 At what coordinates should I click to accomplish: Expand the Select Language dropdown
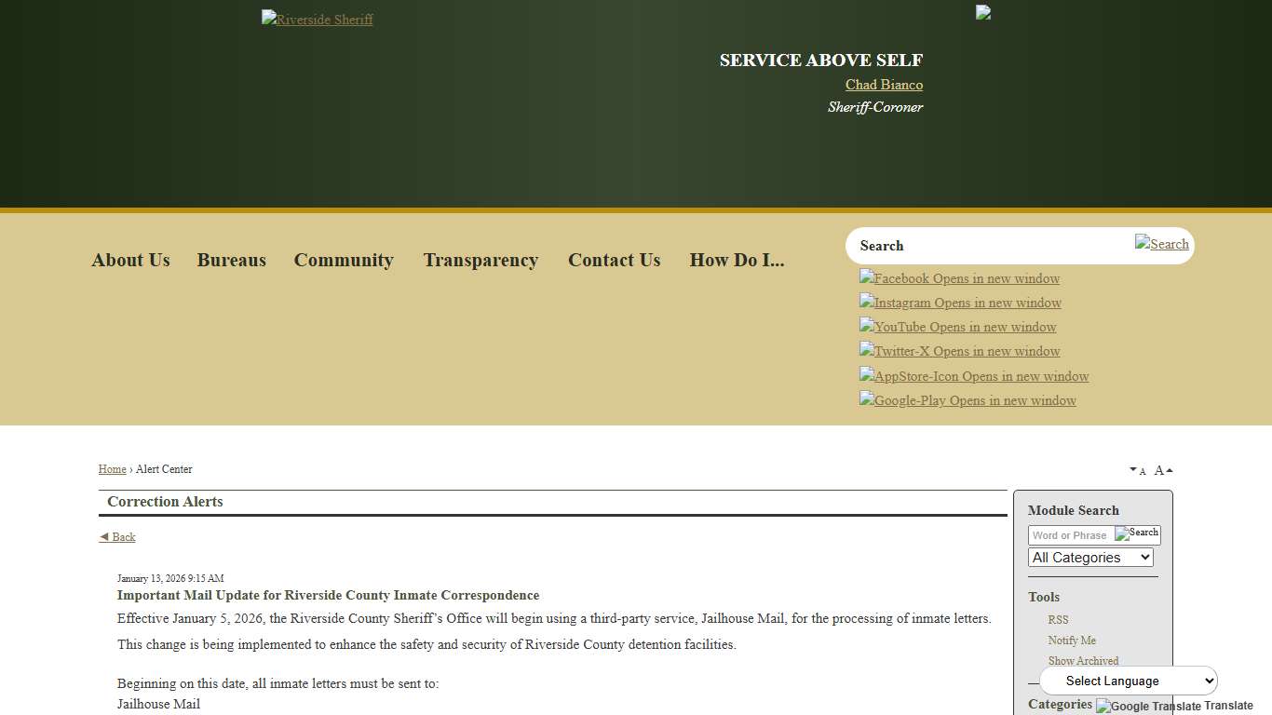click(1128, 681)
